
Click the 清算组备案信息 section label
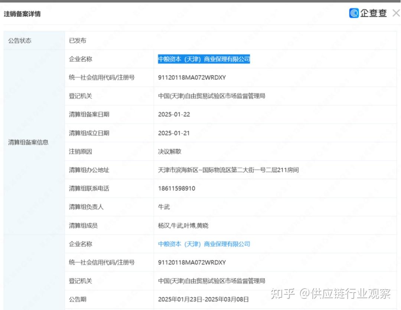click(28, 142)
